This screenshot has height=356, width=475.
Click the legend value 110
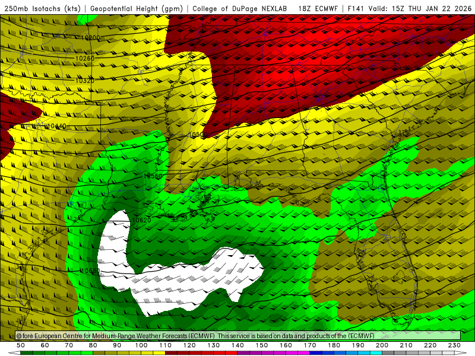[x=166, y=345]
